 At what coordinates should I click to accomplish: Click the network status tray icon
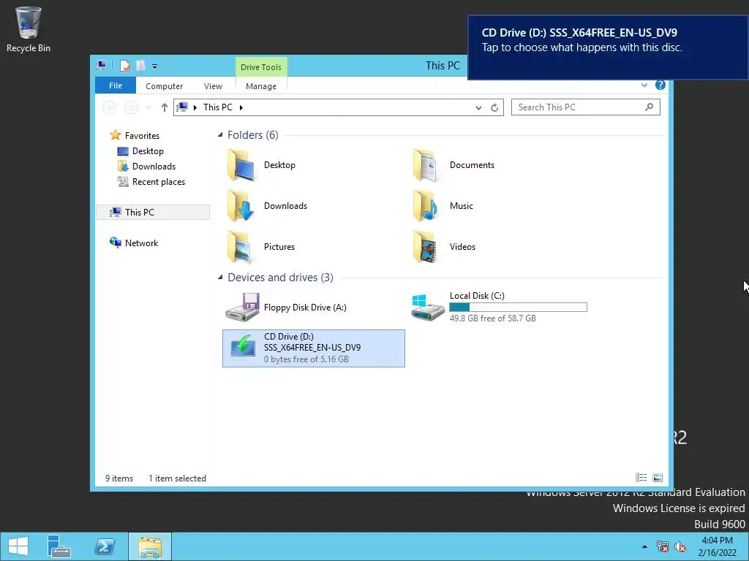662,546
